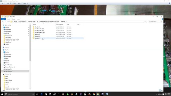Switch to large icons view in status bar

click(x=162, y=90)
